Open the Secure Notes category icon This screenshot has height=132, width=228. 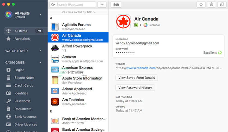tap(8, 78)
